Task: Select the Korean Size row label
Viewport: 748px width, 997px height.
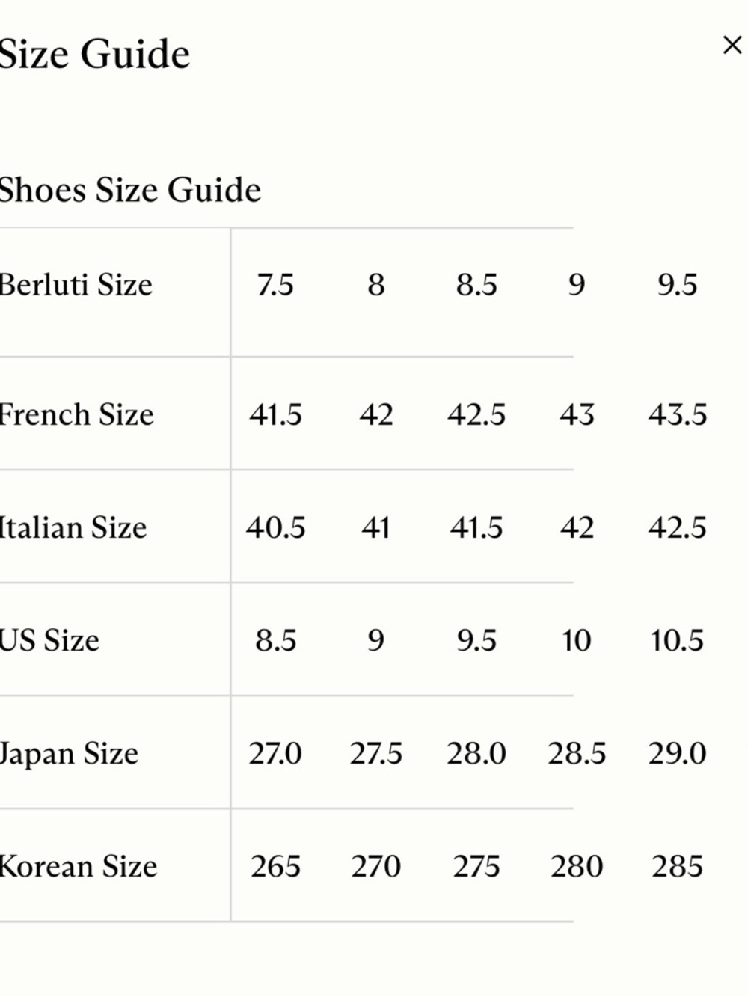Action: point(78,866)
